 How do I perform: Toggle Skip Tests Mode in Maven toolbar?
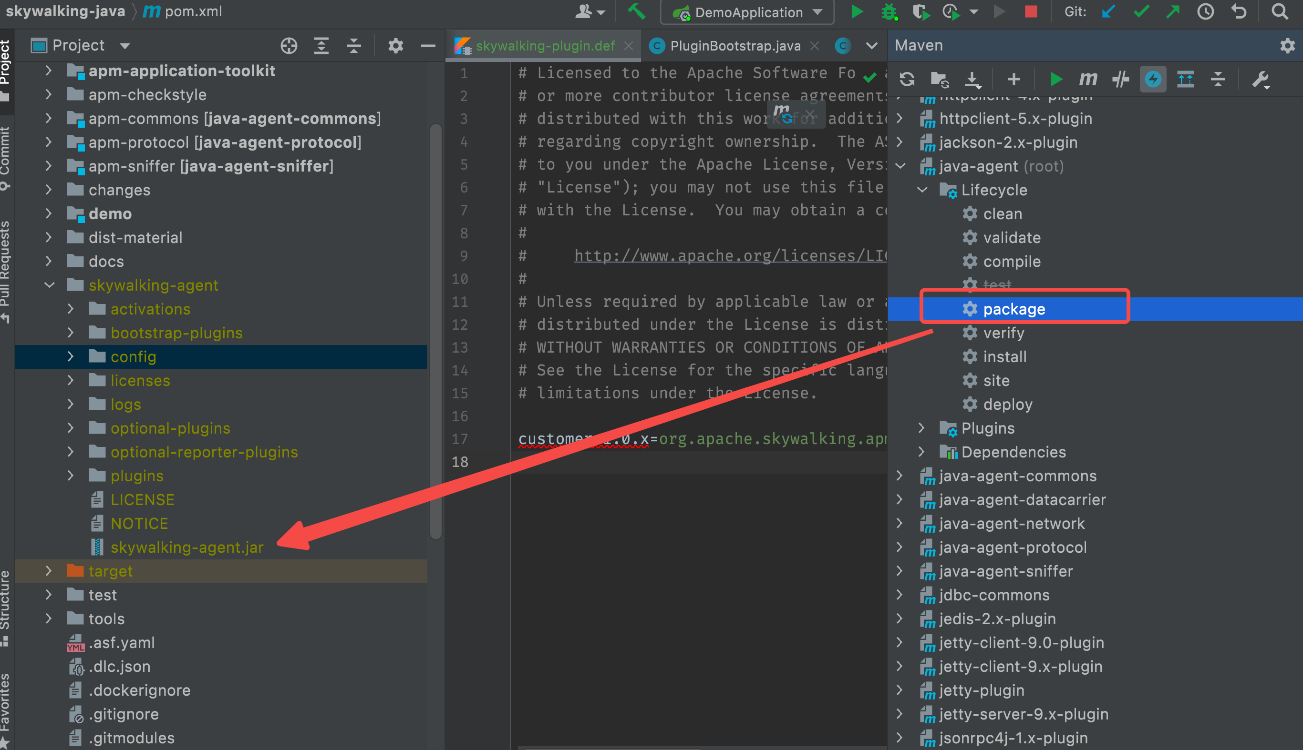(1153, 79)
